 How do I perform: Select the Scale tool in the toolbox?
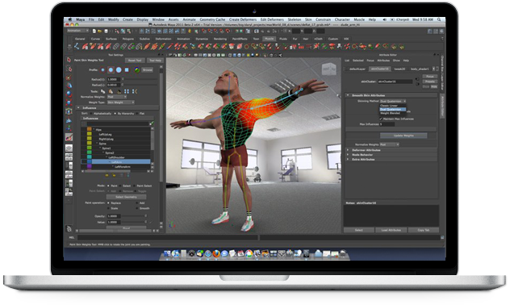coord(69,102)
